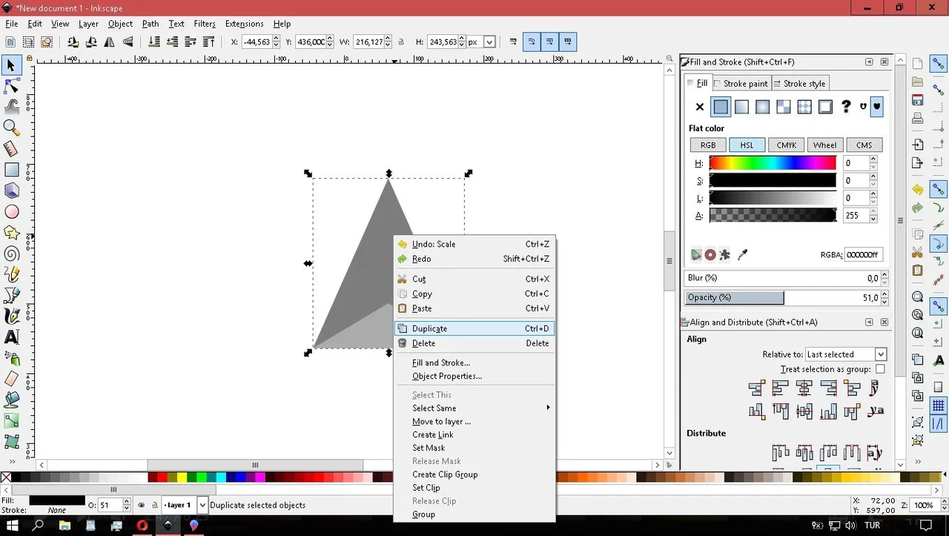Click the no paint X icon
The image size is (949, 536).
pyautogui.click(x=699, y=107)
